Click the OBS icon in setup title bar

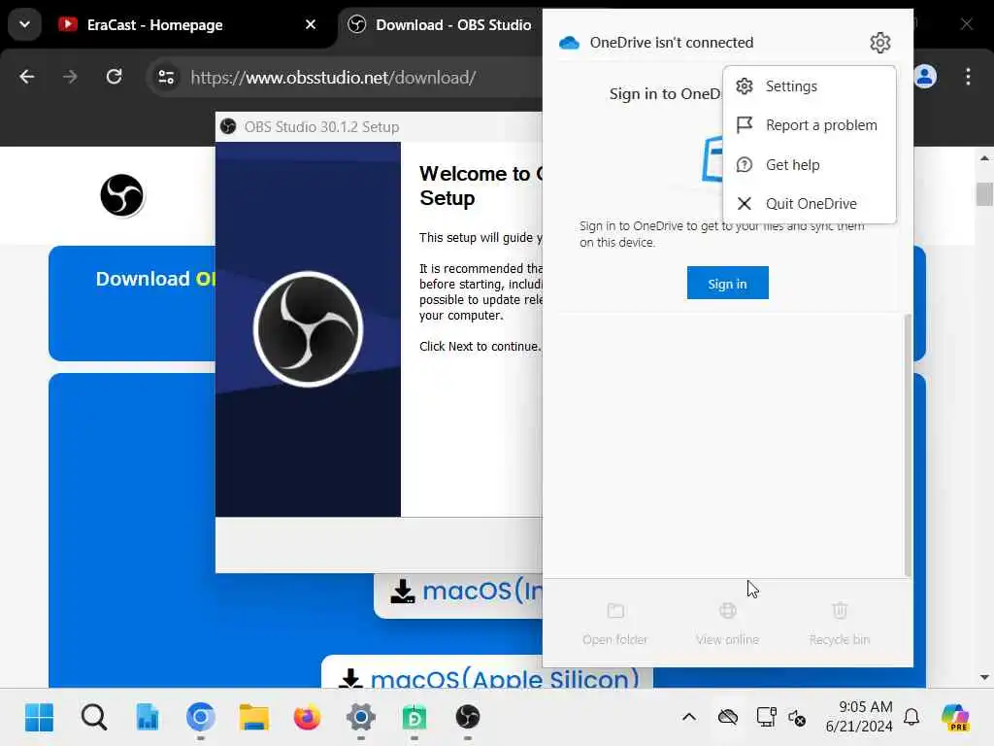pyautogui.click(x=228, y=127)
